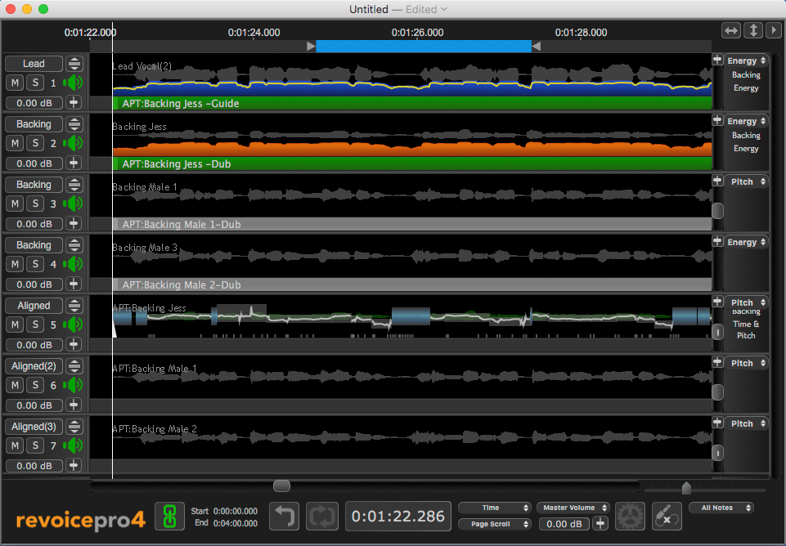This screenshot has height=546, width=786.
Task: Click the horizontal zoom slider handle
Action: click(686, 488)
